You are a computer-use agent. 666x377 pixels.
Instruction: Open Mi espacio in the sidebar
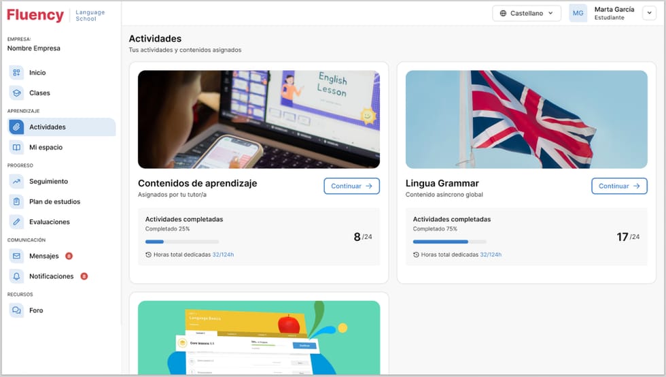(62, 147)
